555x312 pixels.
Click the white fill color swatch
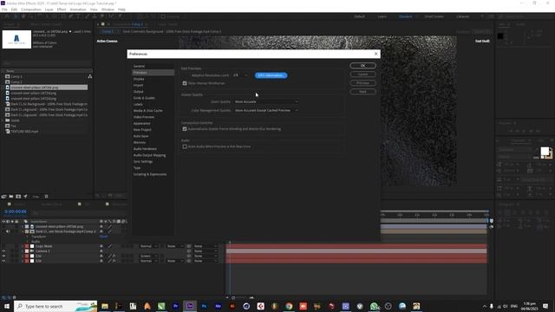click(x=545, y=152)
